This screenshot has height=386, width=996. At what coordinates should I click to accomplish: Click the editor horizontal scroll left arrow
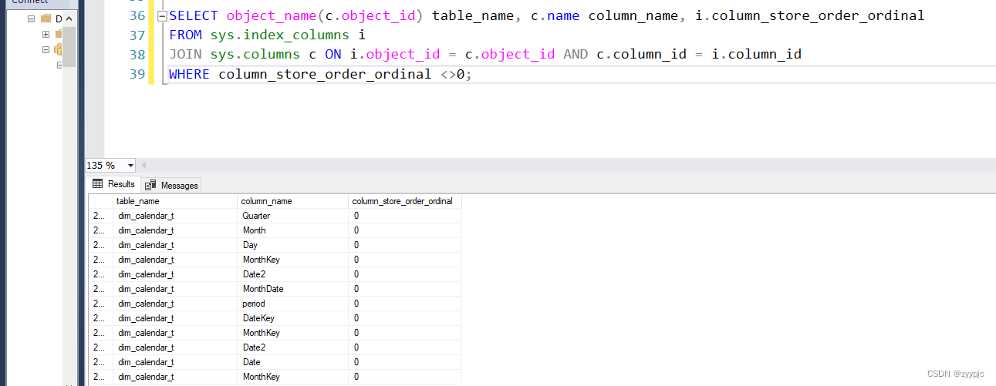point(144,166)
